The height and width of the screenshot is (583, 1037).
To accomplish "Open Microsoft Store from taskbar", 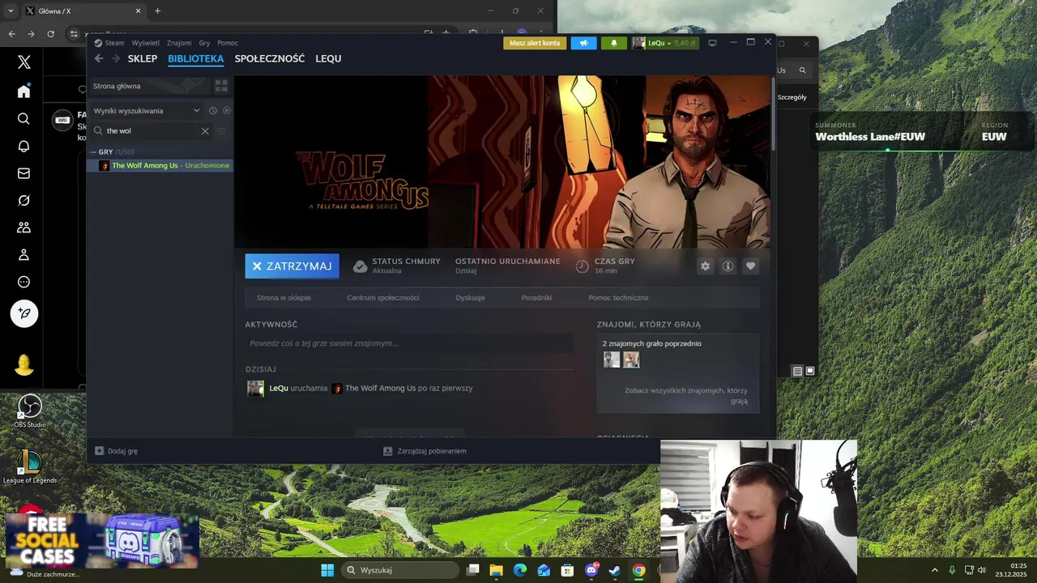I will pyautogui.click(x=567, y=570).
